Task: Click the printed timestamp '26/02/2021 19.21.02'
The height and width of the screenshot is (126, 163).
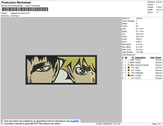Action: click(112, 124)
